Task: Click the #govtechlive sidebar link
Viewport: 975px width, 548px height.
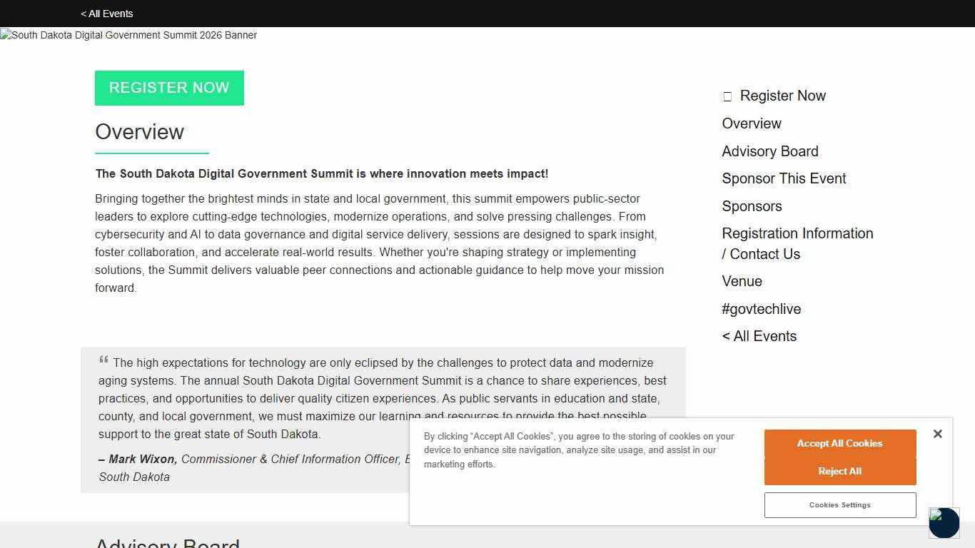Action: coord(761,309)
